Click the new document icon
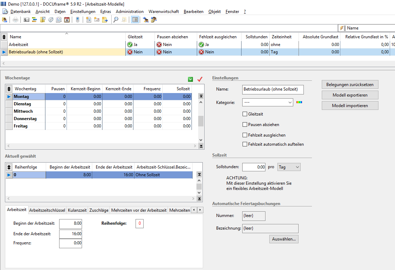395x270 pixels. click(x=88, y=20)
